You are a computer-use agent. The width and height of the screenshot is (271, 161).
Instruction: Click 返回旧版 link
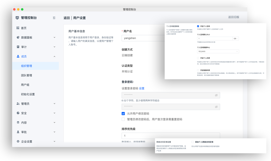coord(234,17)
